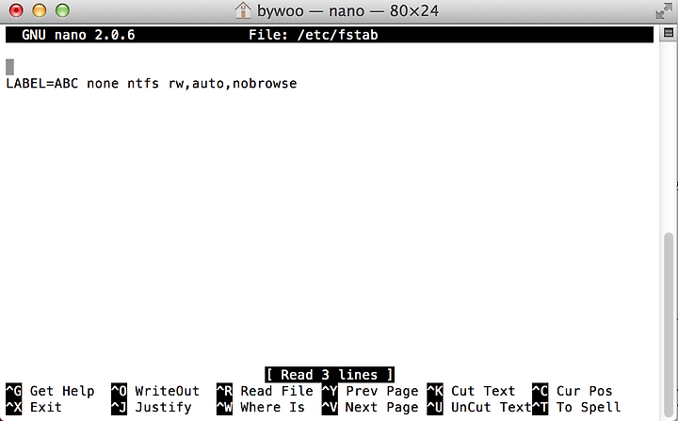Image resolution: width=678 pixels, height=421 pixels.
Task: Click the '[ Read 3 lines ]' status message
Action: tap(330, 374)
